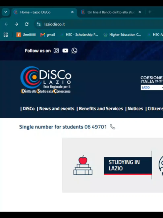Open the YouTube icon in Follow us on

[65, 50]
